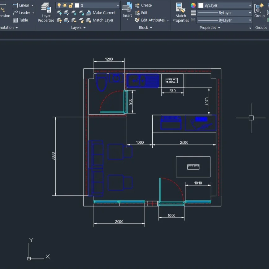269x269 pixels.
Task: Click the layer Freeze tool icon
Action: point(74,13)
